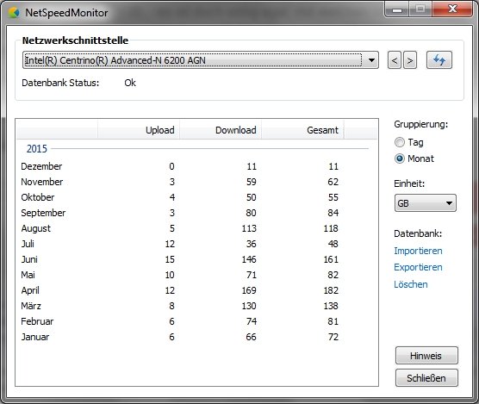The width and height of the screenshot is (479, 404).
Task: Sort by the Upload column header
Action: pos(139,130)
